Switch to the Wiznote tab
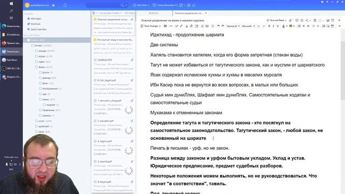Screen dimensions: 345x194 [153, 13]
